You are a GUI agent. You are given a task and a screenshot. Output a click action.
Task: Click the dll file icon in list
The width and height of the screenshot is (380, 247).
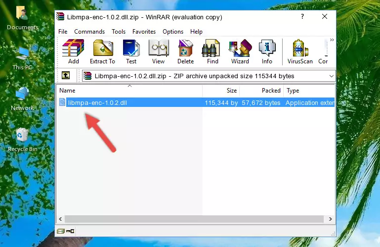[x=62, y=102]
